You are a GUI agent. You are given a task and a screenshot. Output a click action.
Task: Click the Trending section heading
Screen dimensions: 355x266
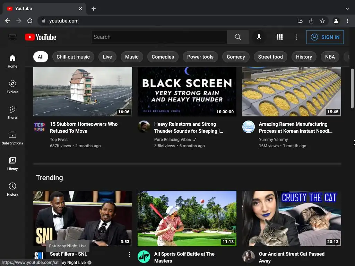(49, 178)
